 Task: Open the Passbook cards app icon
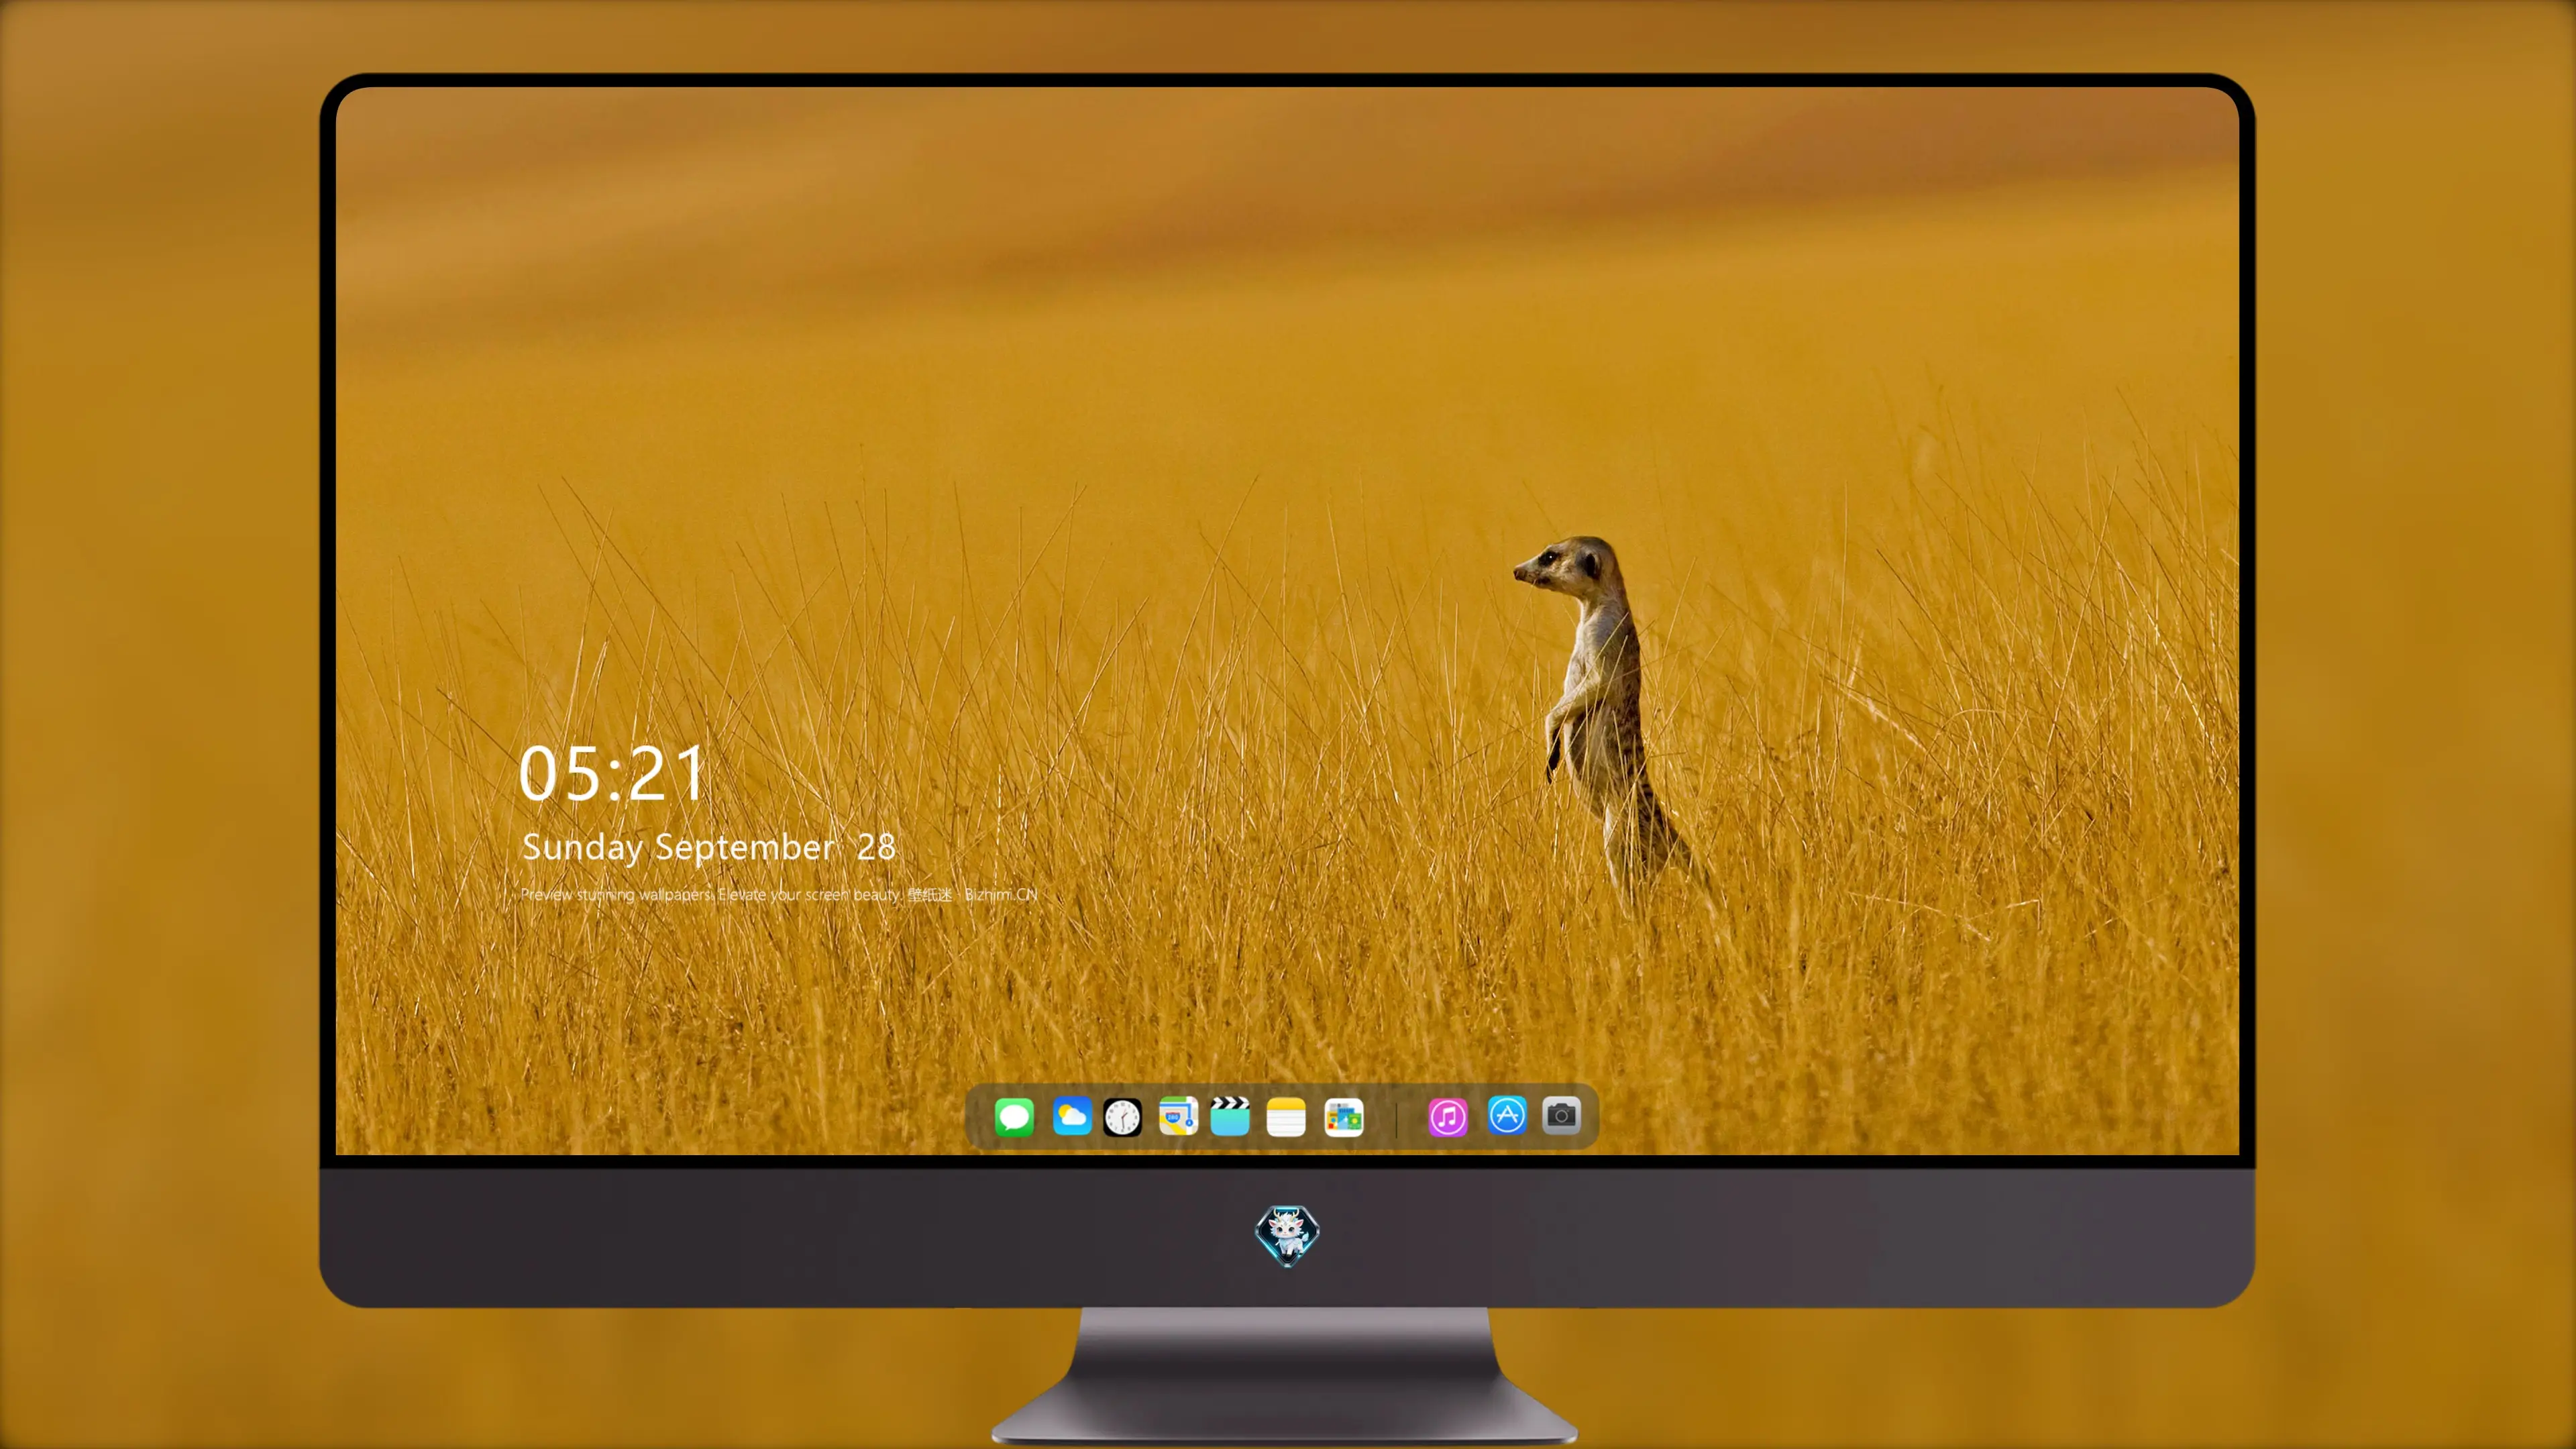pyautogui.click(x=1344, y=1117)
